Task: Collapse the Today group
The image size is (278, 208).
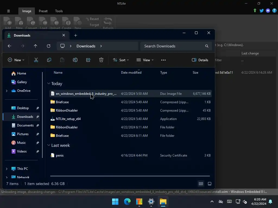Action: pos(49,83)
